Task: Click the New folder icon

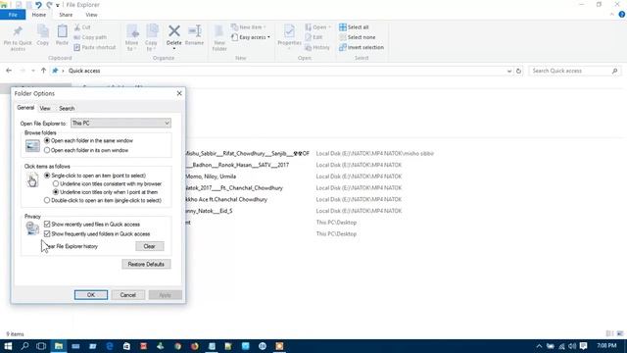Action: click(x=219, y=30)
